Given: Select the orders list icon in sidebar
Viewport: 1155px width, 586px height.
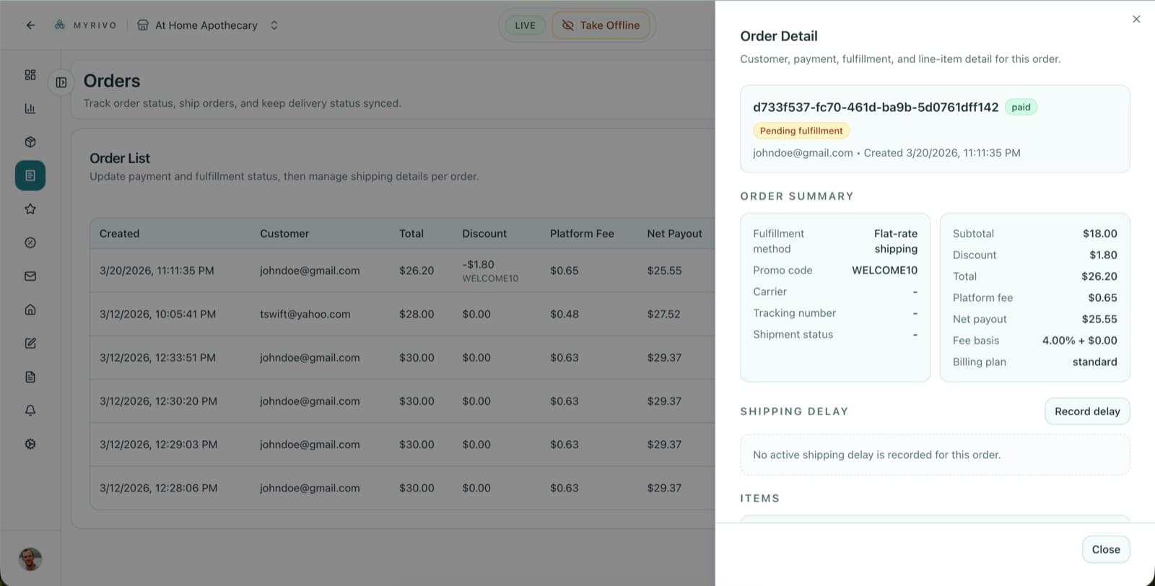Looking at the screenshot, I should [x=30, y=175].
